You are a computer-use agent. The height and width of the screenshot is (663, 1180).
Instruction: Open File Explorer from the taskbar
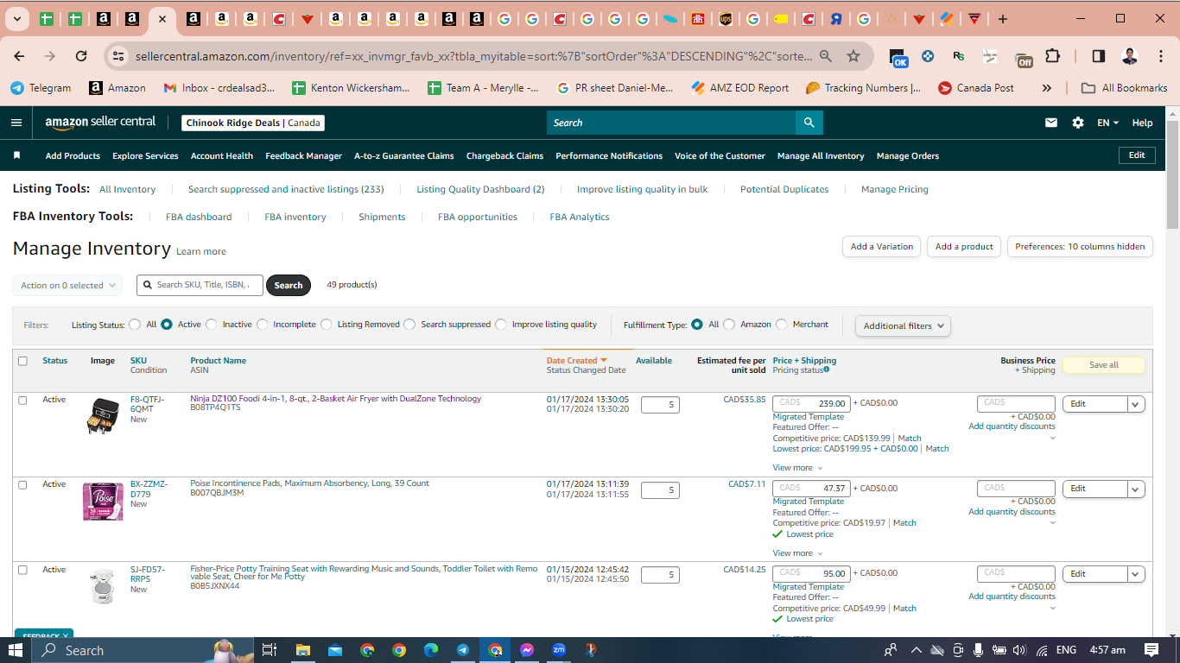[302, 650]
